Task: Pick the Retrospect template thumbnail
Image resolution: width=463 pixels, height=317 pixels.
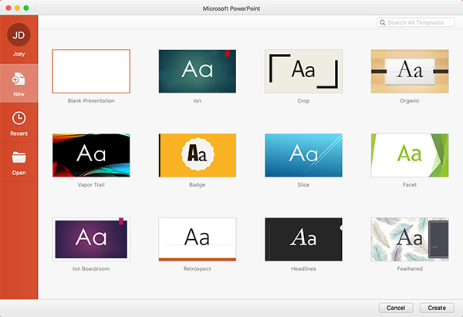Action: [x=198, y=239]
